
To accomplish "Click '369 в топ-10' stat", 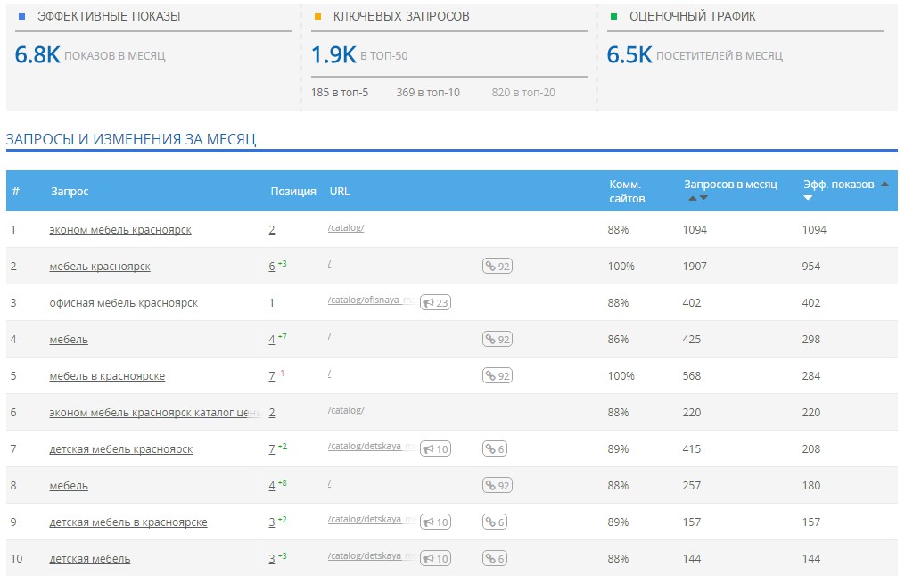I will click(x=428, y=93).
